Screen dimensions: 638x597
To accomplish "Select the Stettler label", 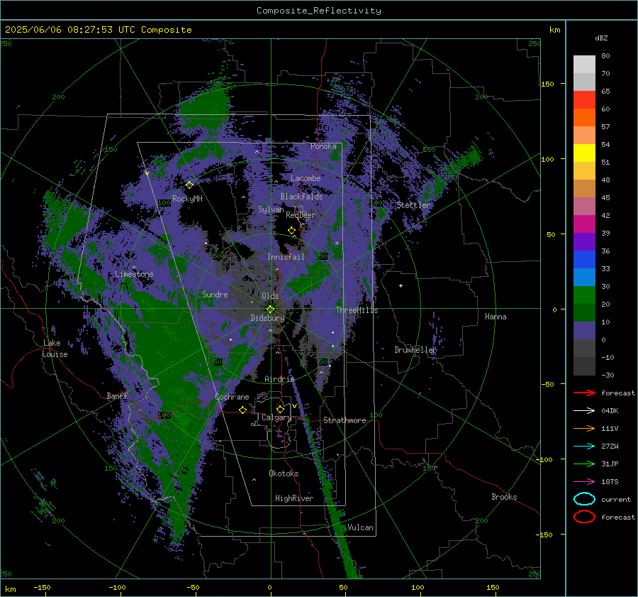I will point(413,205).
